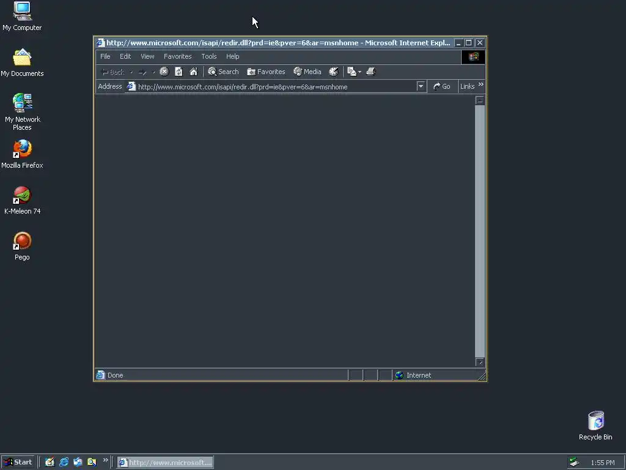
Task: Select the My Network Places desktop icon
Action: [x=23, y=112]
